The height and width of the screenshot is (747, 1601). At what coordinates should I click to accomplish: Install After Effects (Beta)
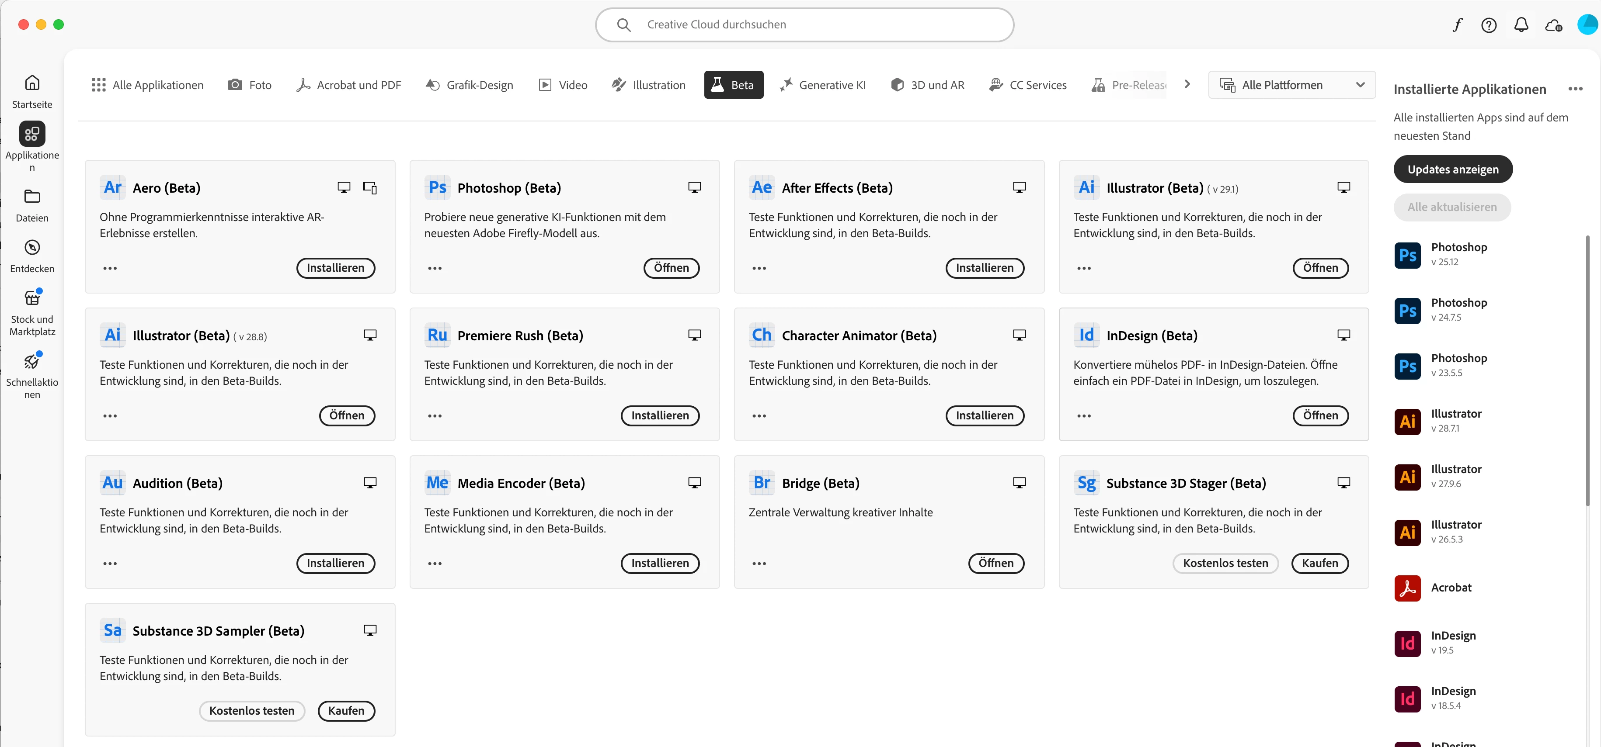pos(984,268)
